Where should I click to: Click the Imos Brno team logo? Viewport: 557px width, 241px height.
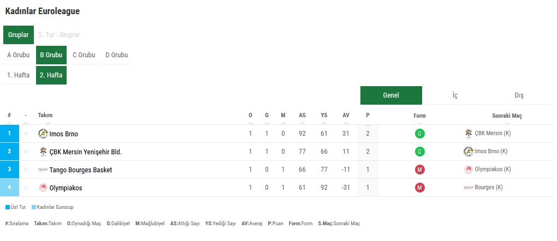click(x=43, y=134)
